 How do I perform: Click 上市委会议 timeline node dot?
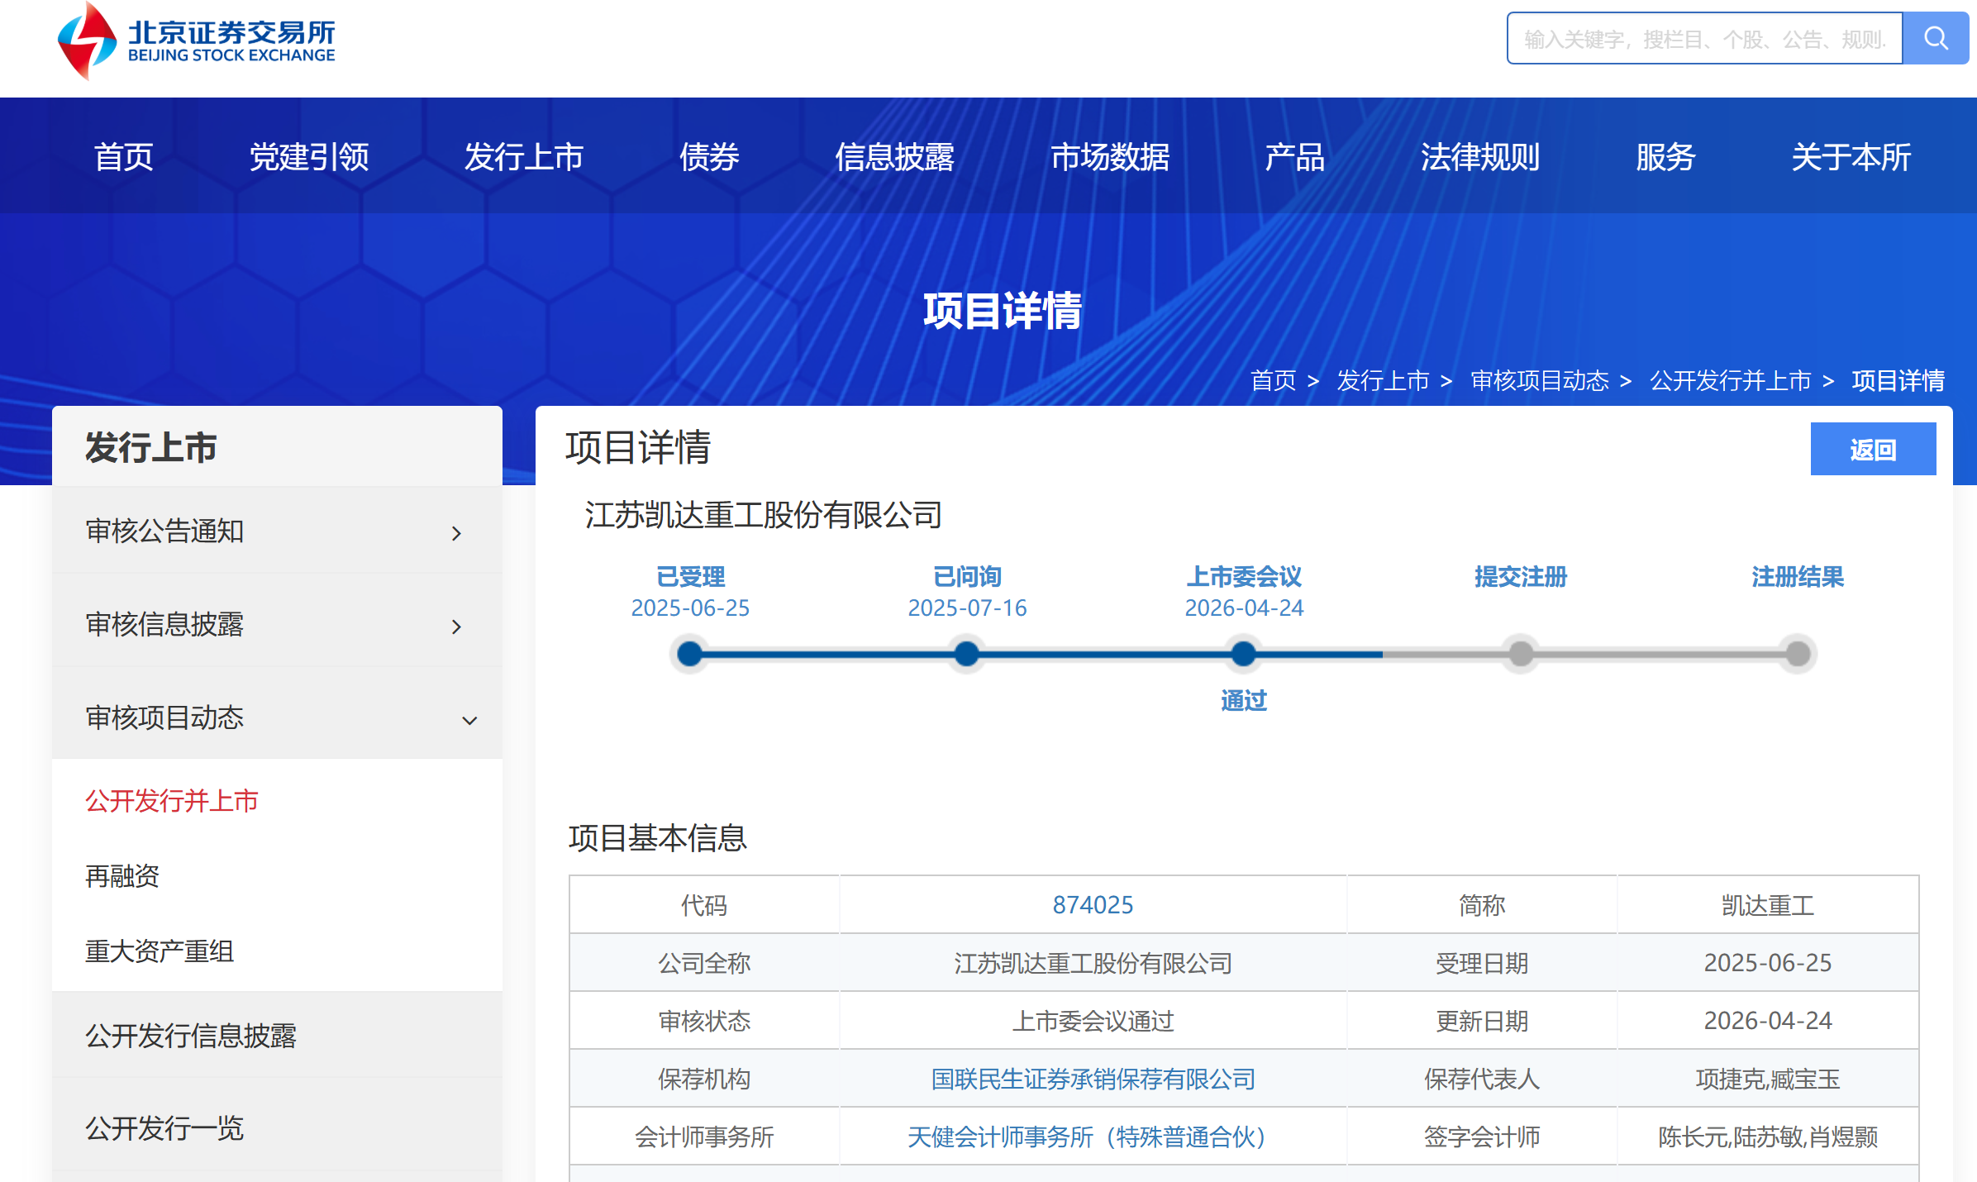tap(1243, 654)
